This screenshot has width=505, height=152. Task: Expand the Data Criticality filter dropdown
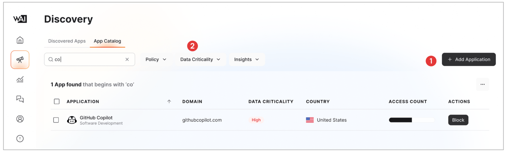point(200,59)
